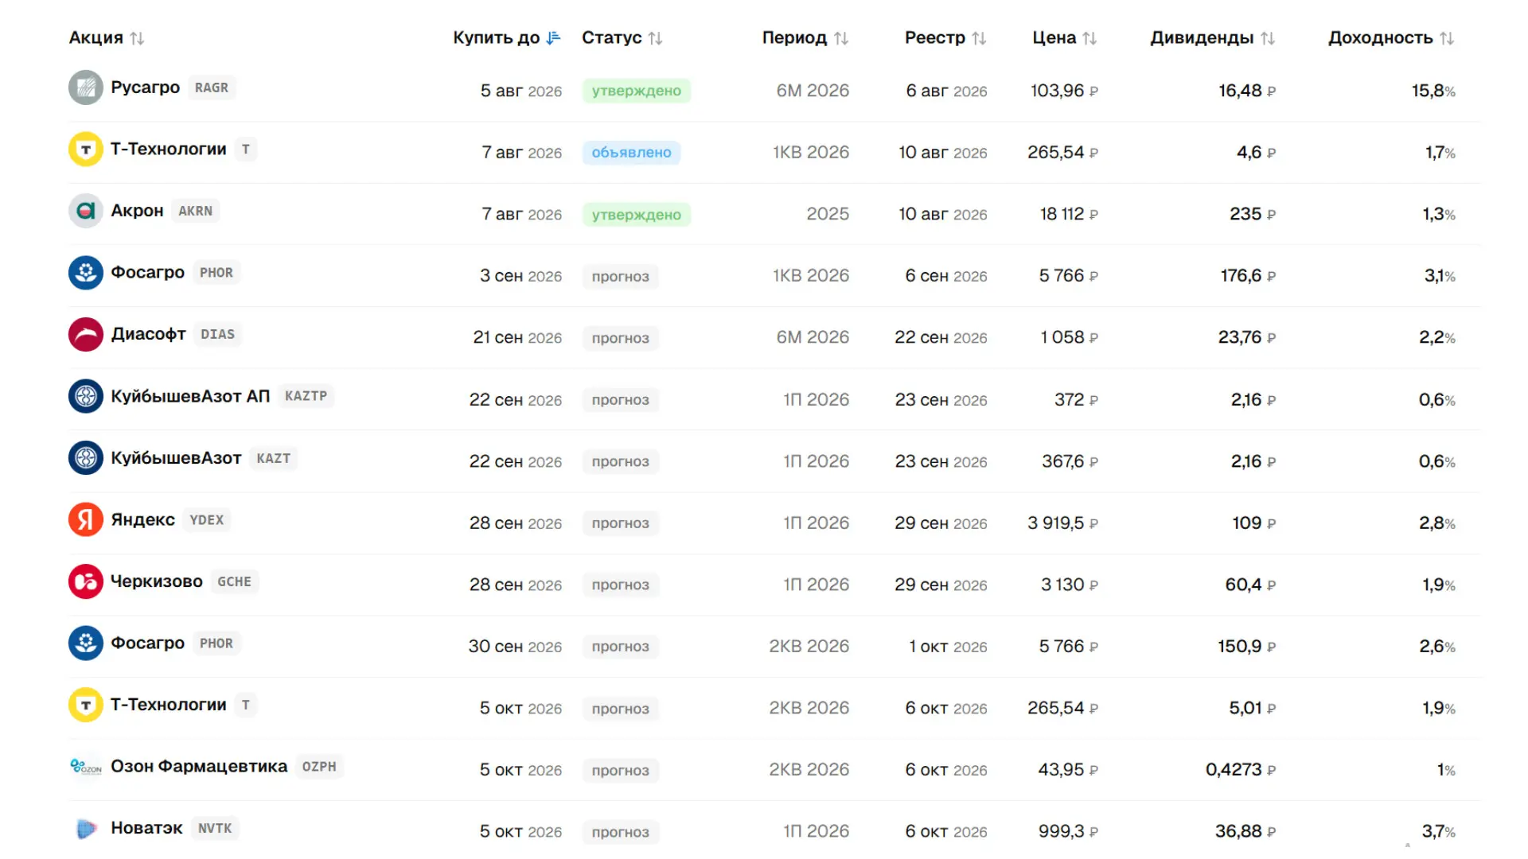The image size is (1528, 859).
Task: Open the Фосагро 1КВ 2026 row link
Action: [x=148, y=272]
